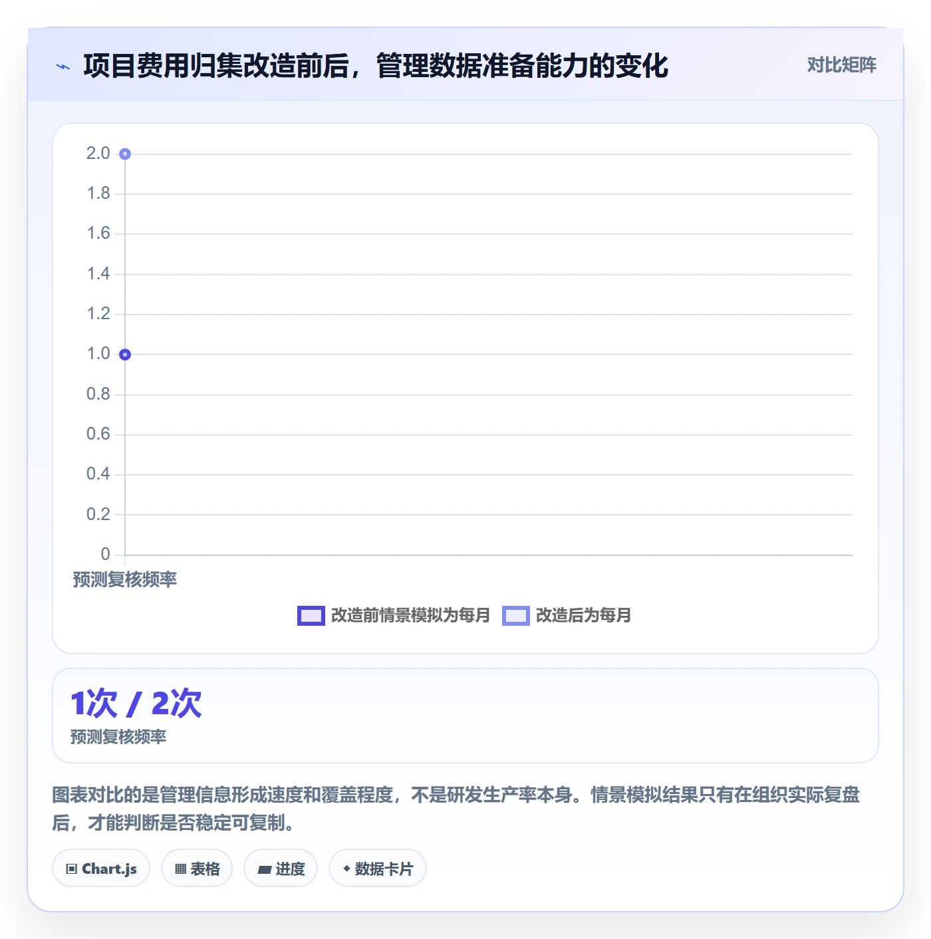Click the y-axis label 0.6

98,434
